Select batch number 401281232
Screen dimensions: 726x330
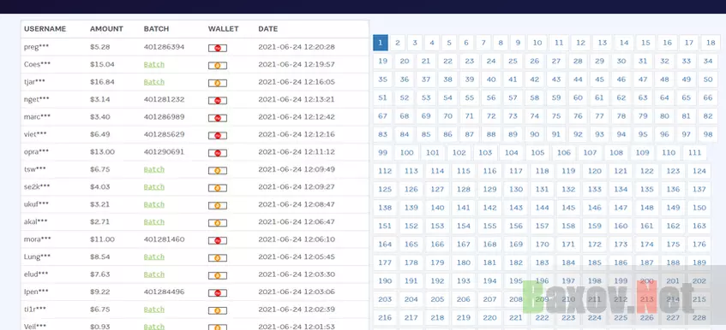pyautogui.click(x=164, y=99)
